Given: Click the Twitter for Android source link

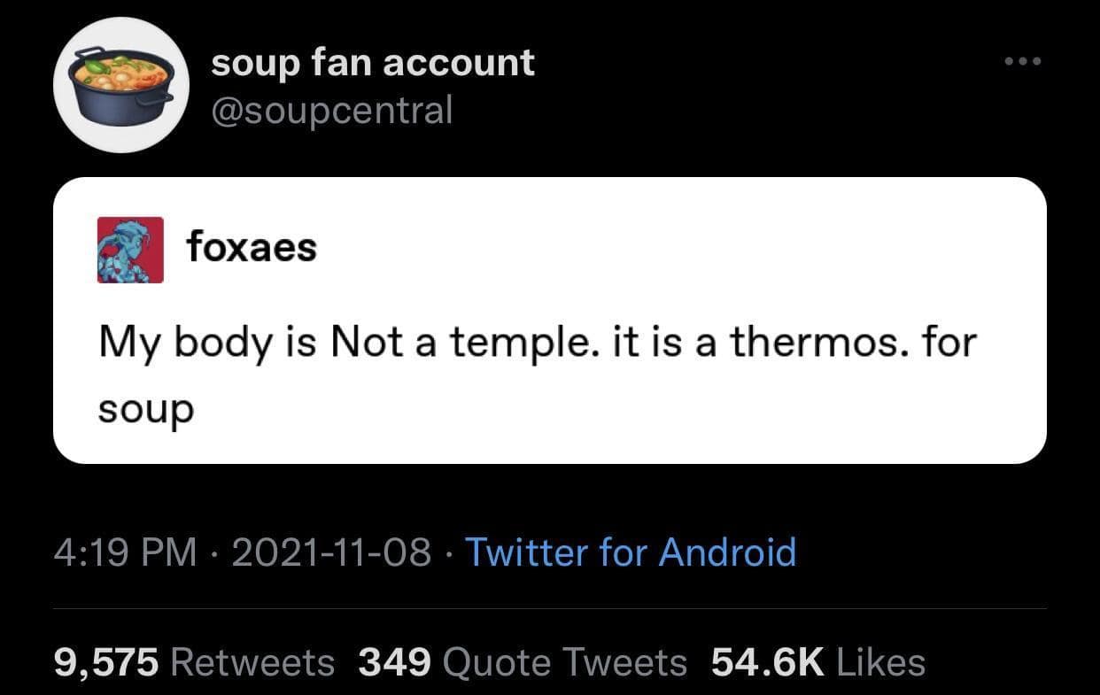Looking at the screenshot, I should point(630,552).
